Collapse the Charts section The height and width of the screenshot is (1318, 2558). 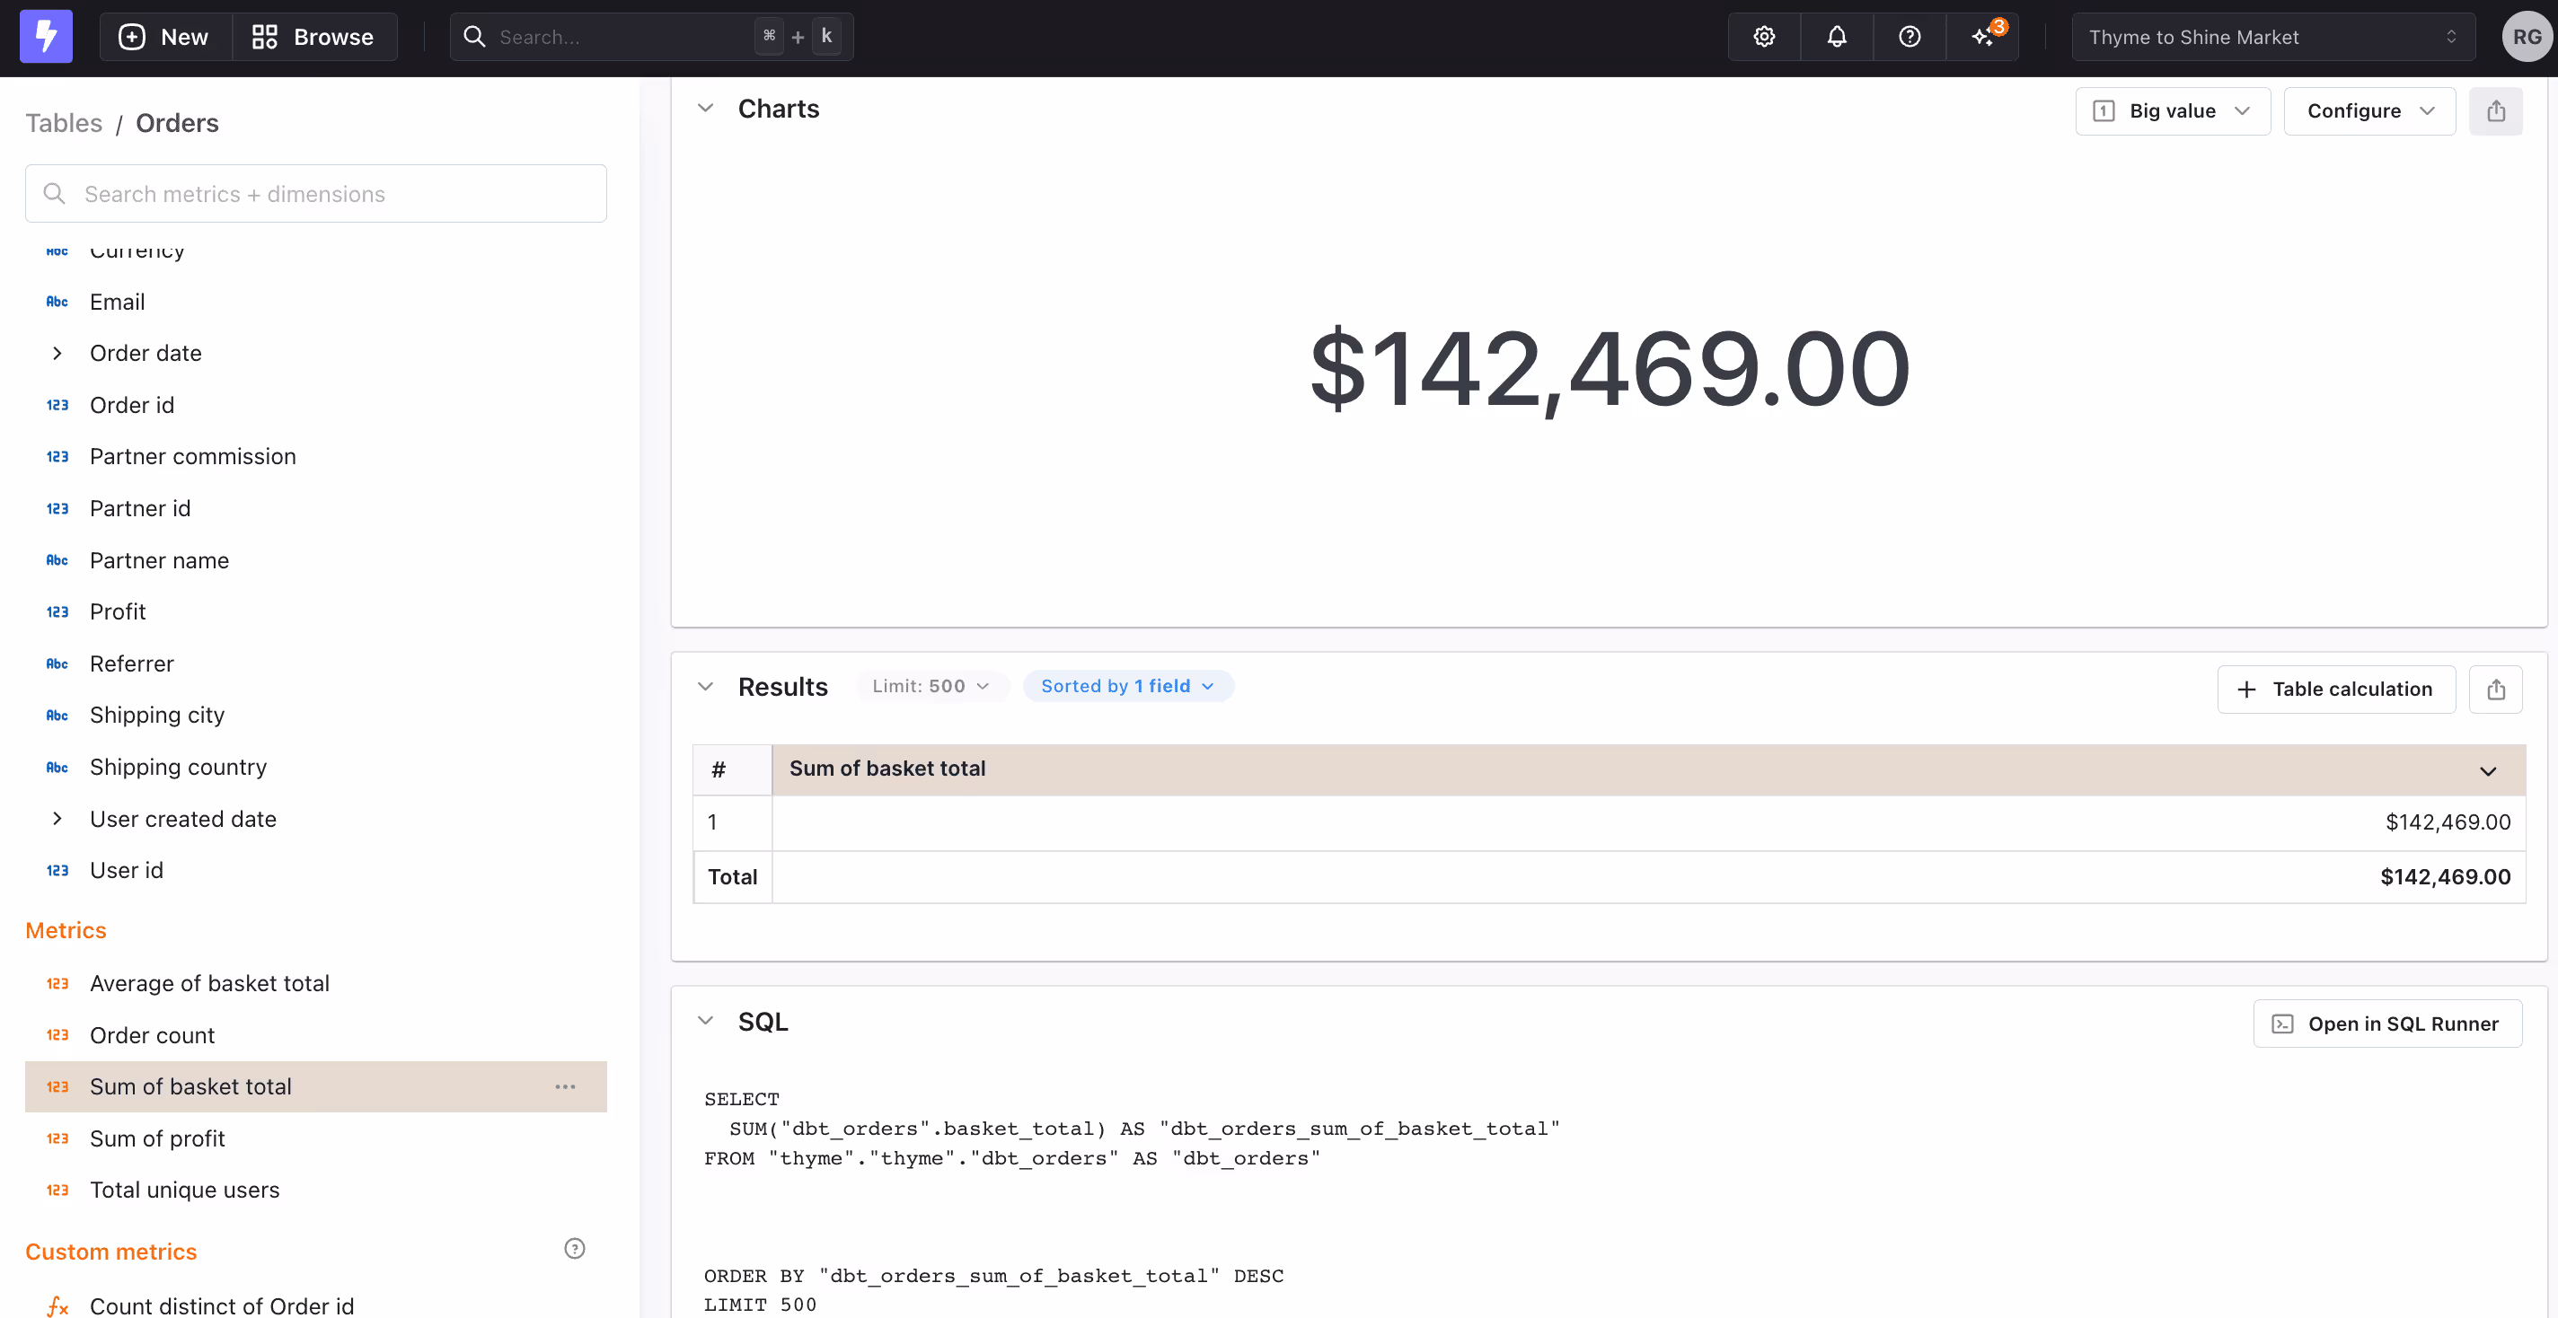(x=705, y=108)
